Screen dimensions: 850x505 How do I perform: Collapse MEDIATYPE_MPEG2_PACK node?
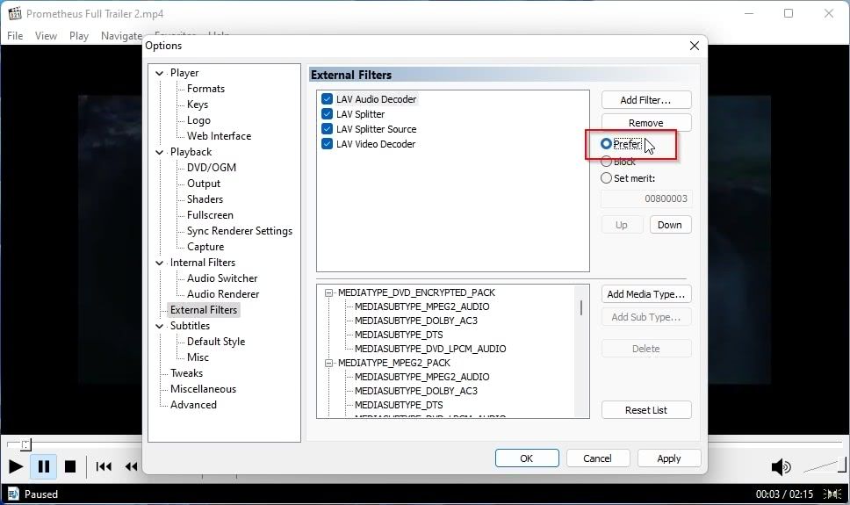coord(328,363)
